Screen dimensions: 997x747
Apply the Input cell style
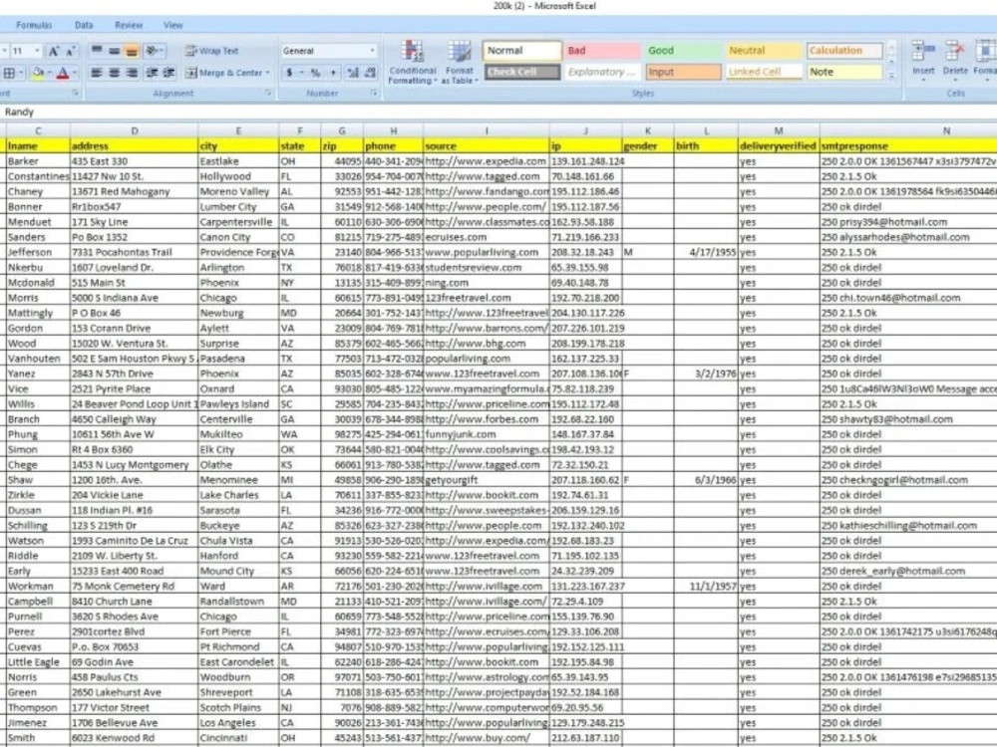point(684,73)
